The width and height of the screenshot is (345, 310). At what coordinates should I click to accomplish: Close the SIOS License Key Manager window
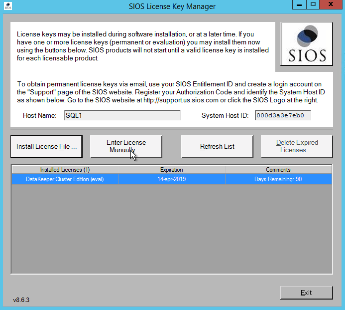[331, 5]
